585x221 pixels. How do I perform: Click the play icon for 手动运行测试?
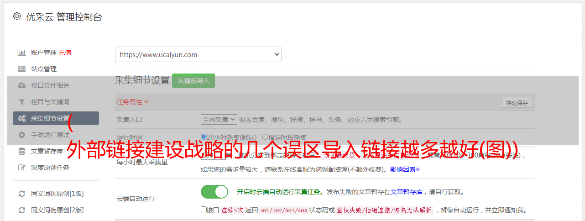click(x=21, y=135)
